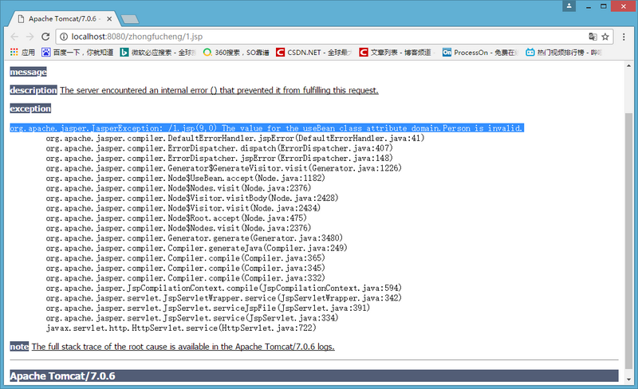Click the Node$Visitor.visitBody trace line
The width and height of the screenshot is (638, 389).
pyautogui.click(x=192, y=198)
